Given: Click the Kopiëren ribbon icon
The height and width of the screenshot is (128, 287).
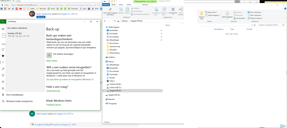Looking at the screenshot, I should point(121,9).
